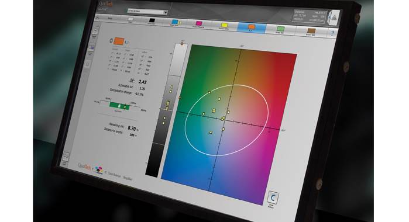Select the brown ink tab
This screenshot has width=409, height=222.
pyautogui.click(x=311, y=32)
